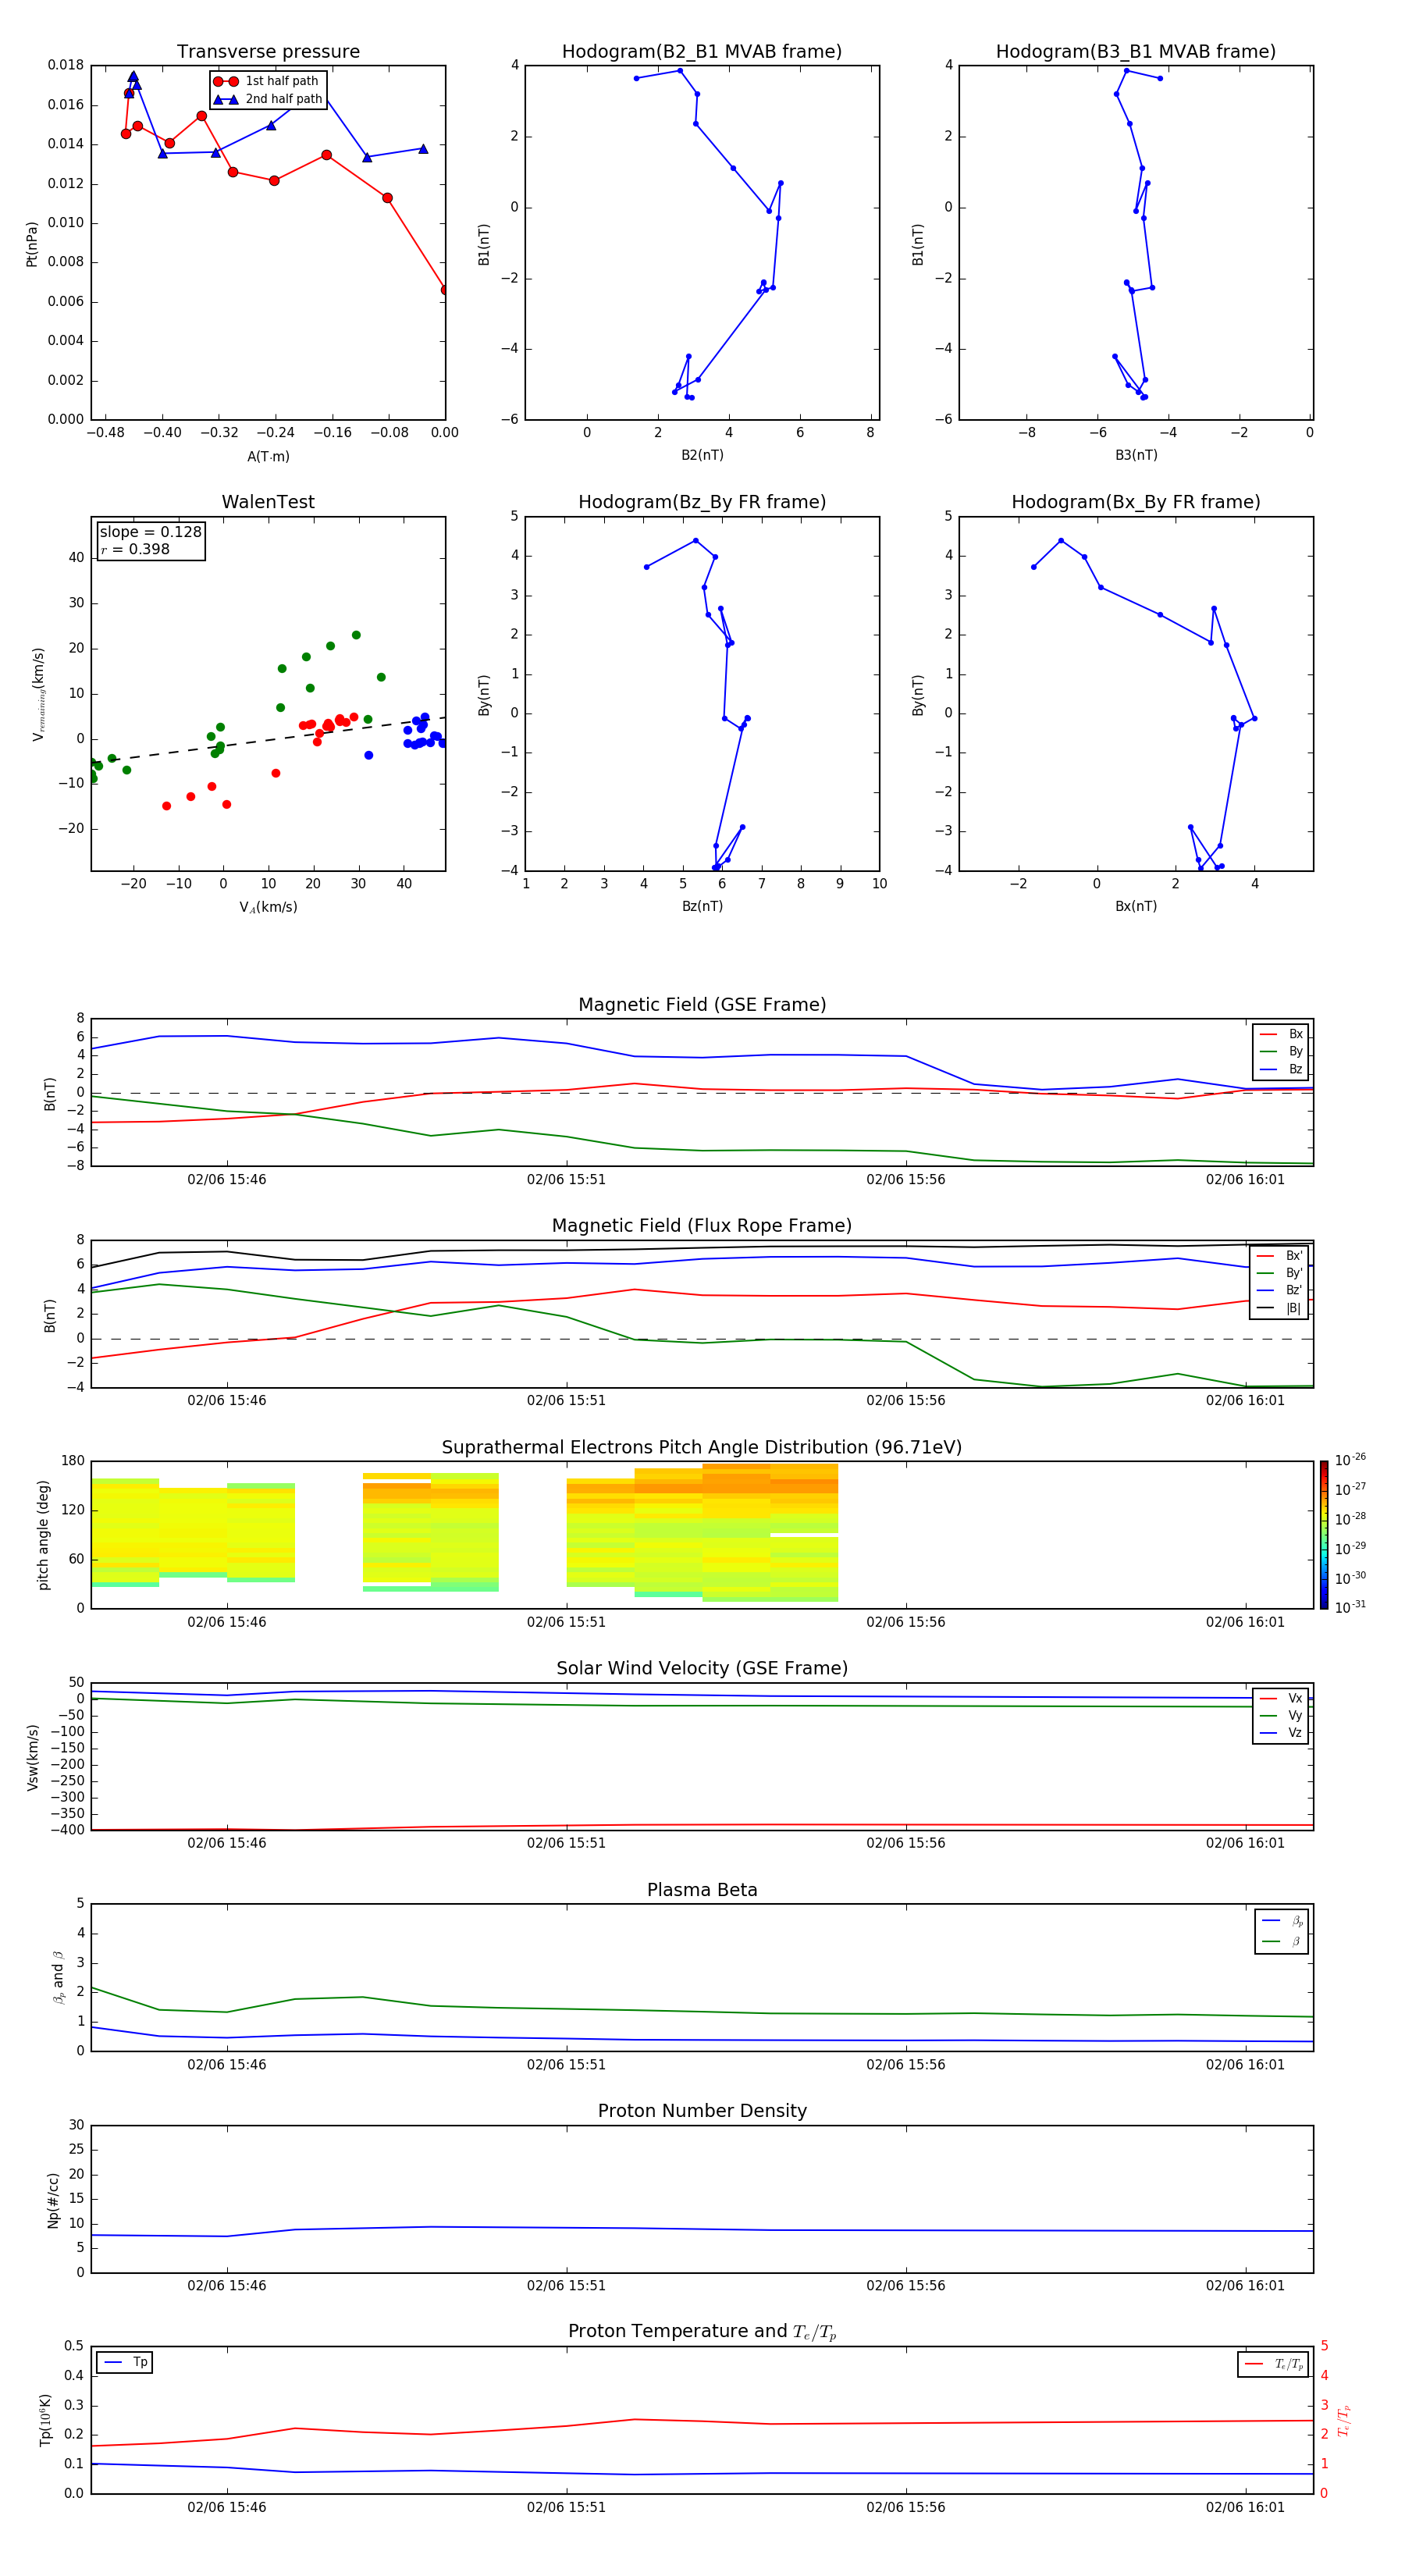1405x2576 pixels.
Task: Click the 'Vsw(km/s)' axis label
Action: (32, 1757)
